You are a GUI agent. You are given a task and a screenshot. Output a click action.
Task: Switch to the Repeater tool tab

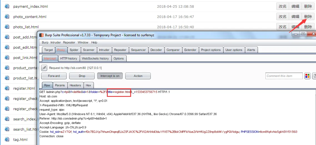click(120, 50)
